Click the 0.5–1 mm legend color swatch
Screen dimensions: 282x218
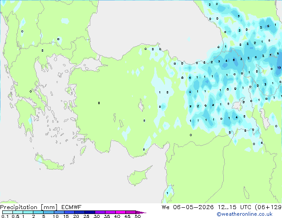(18, 212)
